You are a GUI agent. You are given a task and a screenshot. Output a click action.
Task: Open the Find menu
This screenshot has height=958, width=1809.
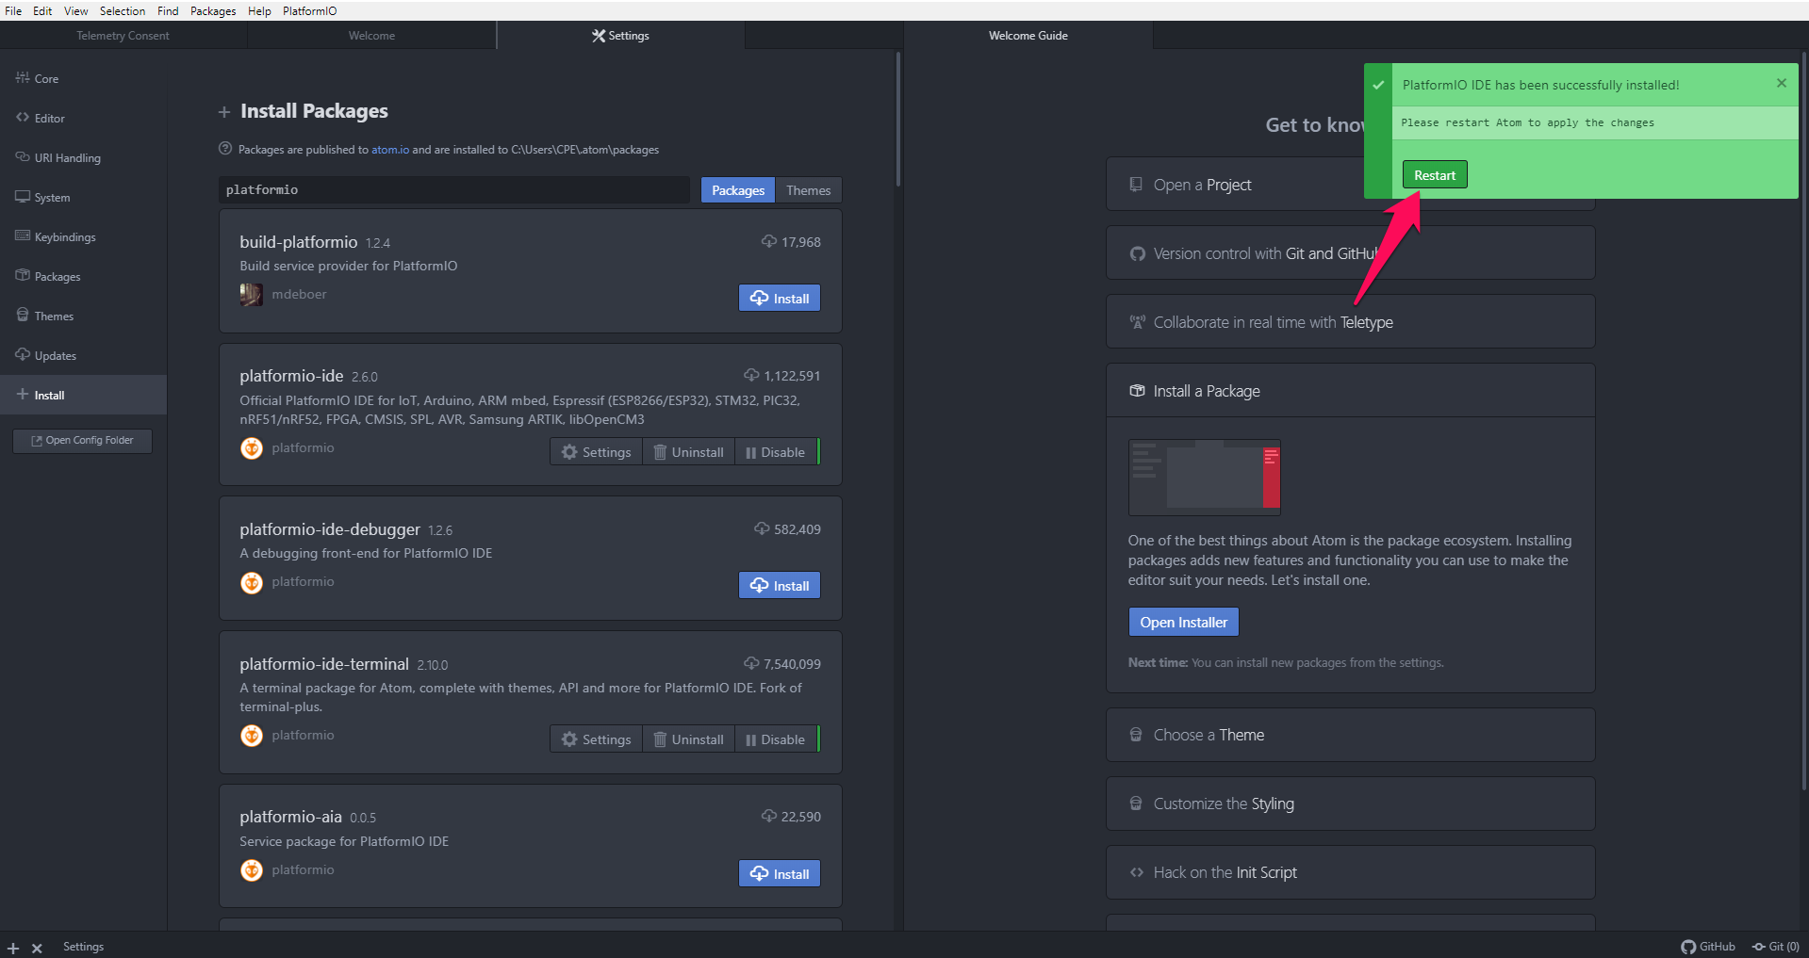tap(168, 10)
